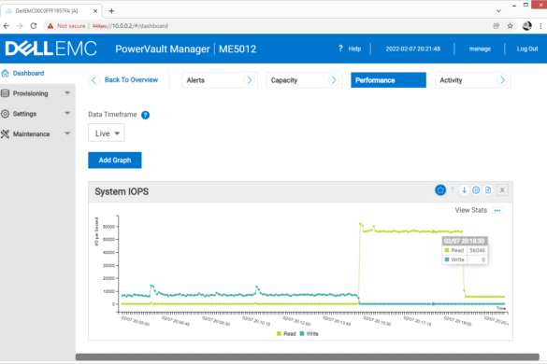Click the horizontal scrollbar at page bottom
The image size is (547, 364).
tap(307, 357)
